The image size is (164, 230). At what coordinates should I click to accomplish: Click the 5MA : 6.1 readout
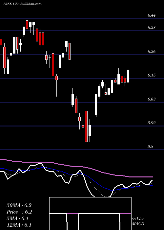point(18,218)
